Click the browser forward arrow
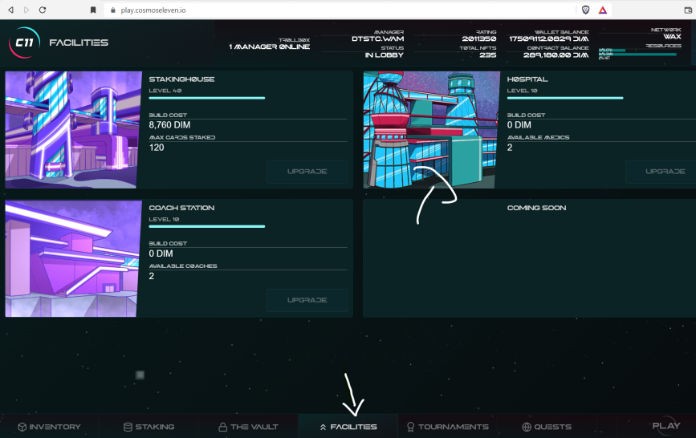This screenshot has height=438, width=696. click(26, 10)
